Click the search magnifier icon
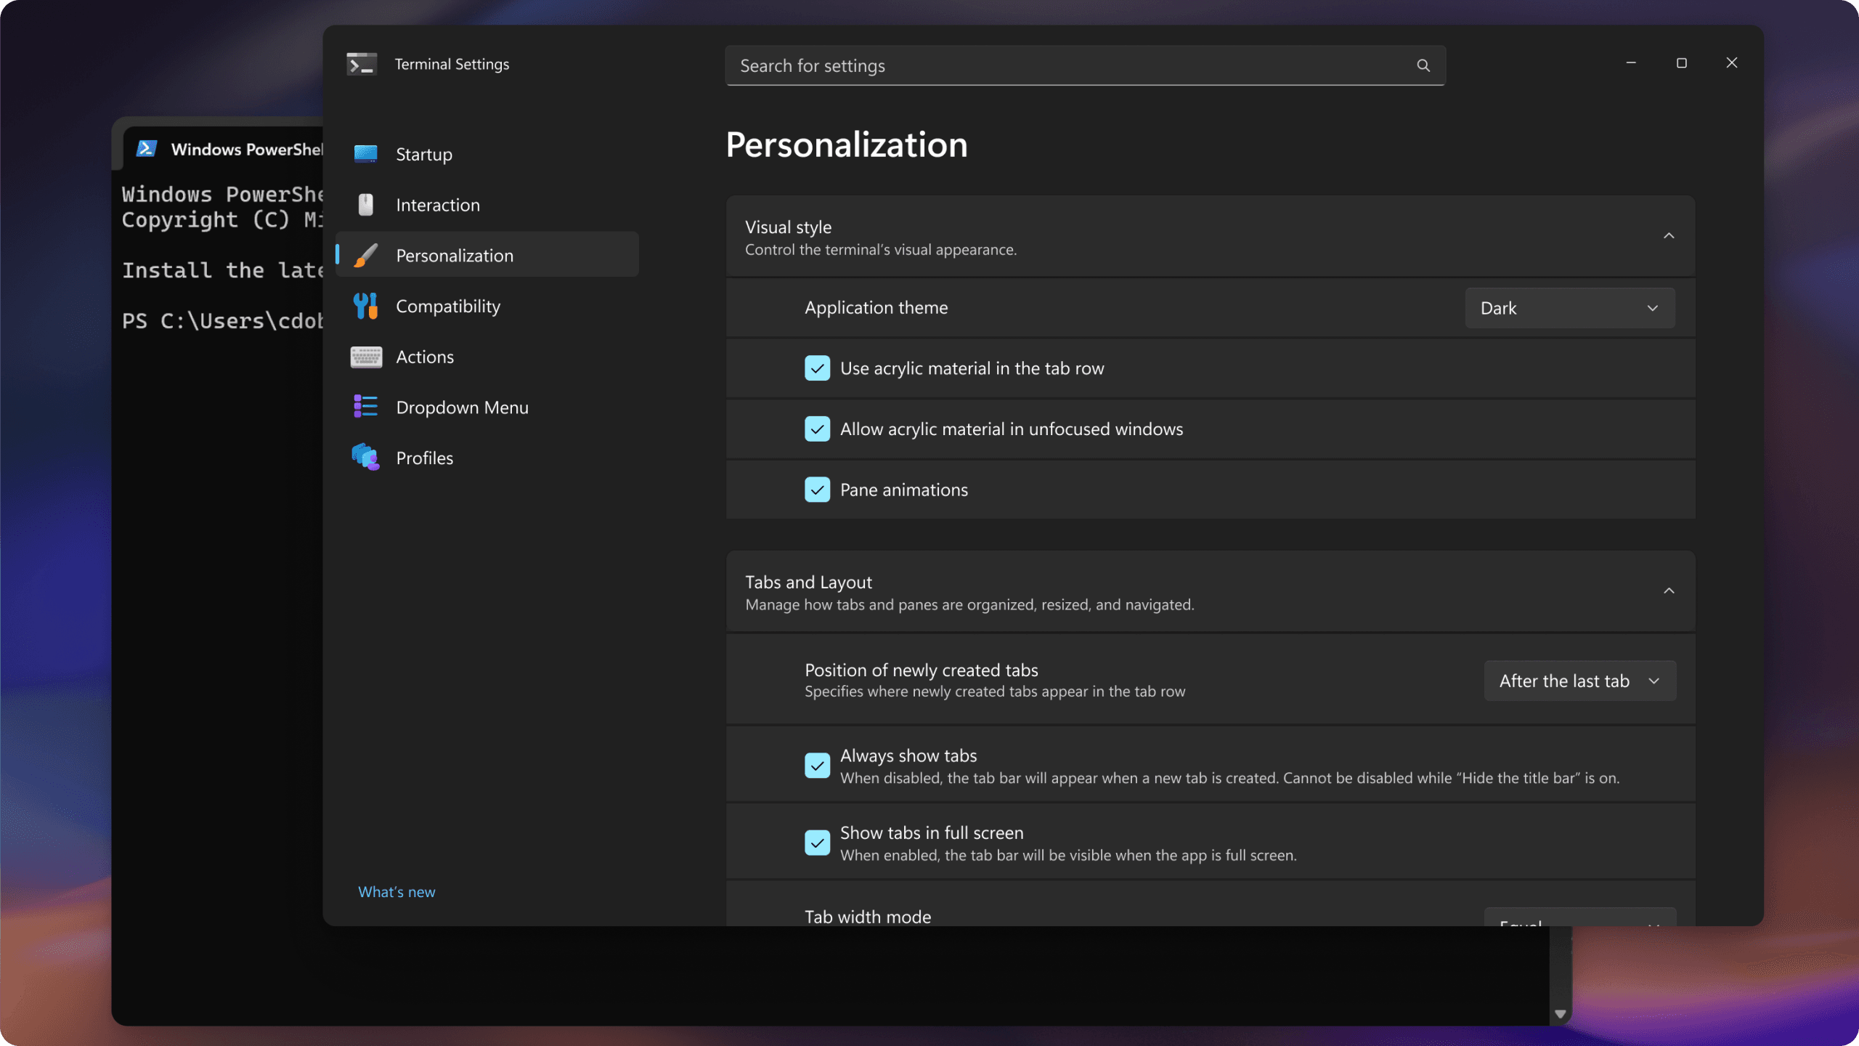Image resolution: width=1859 pixels, height=1046 pixels. click(1423, 65)
